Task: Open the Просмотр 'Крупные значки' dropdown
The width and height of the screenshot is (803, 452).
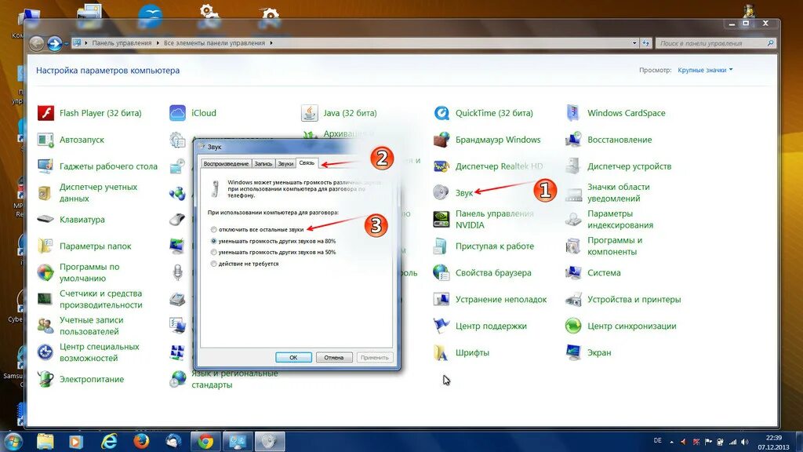Action: 705,70
